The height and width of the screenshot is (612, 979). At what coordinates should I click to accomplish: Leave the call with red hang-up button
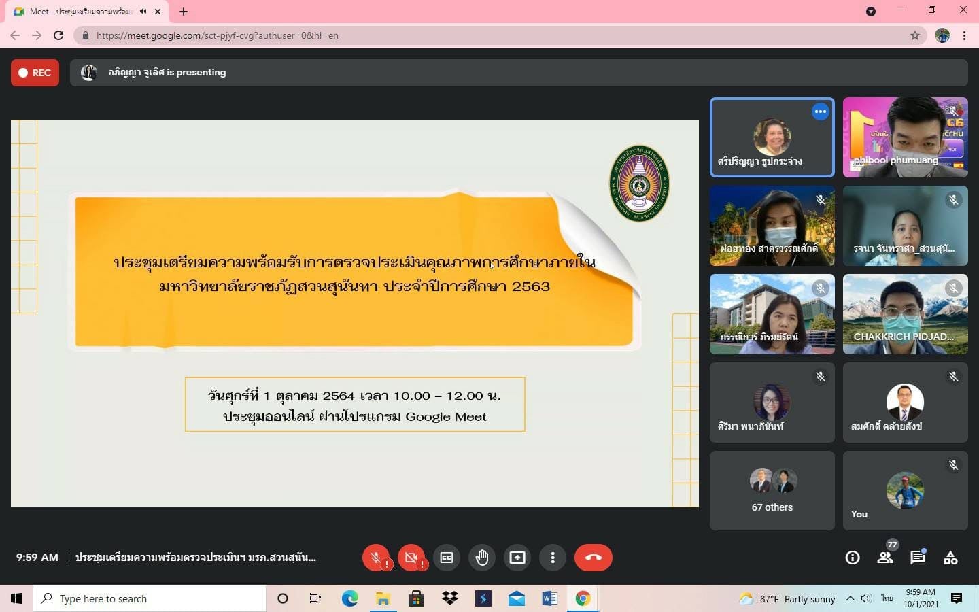(x=593, y=558)
